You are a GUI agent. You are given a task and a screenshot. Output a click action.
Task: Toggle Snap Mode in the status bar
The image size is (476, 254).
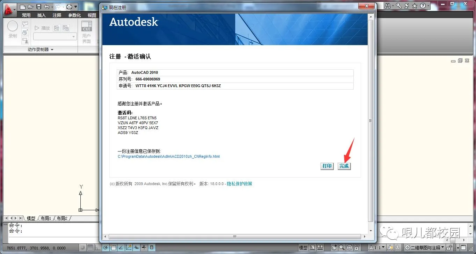(82, 248)
